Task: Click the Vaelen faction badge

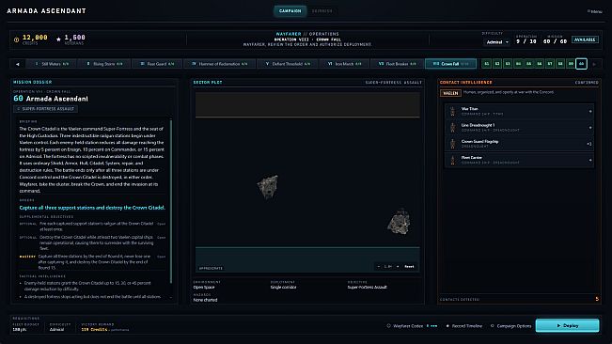Action: (450, 93)
